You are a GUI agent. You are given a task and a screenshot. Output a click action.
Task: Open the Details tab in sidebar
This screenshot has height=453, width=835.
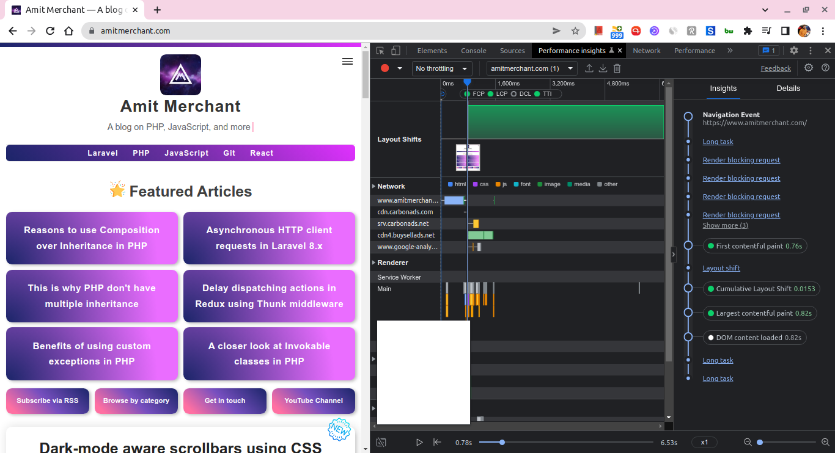point(788,89)
